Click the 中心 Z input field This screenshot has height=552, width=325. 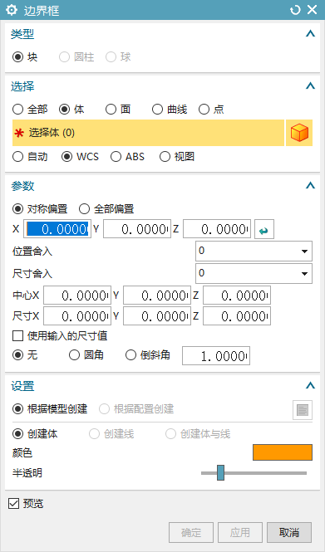click(x=237, y=296)
